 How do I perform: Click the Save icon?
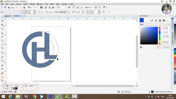[9, 7]
